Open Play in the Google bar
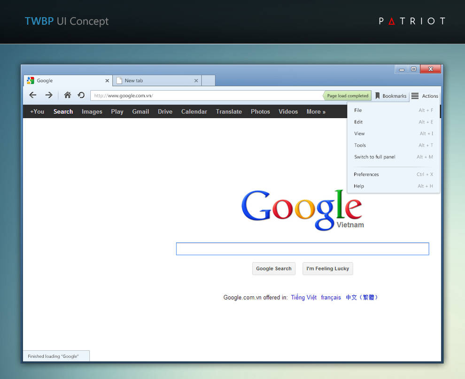 [117, 111]
